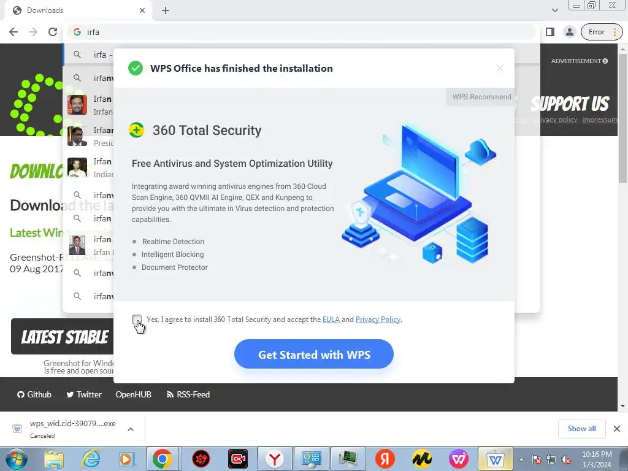The image size is (628, 471).
Task: Open File Explorer from taskbar
Action: (54, 459)
